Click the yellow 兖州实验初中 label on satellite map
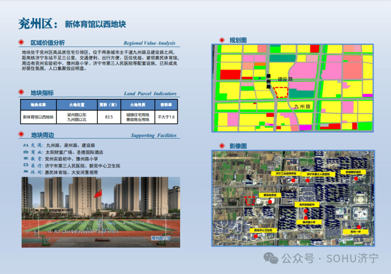The image size is (391, 274). pos(307,205)
